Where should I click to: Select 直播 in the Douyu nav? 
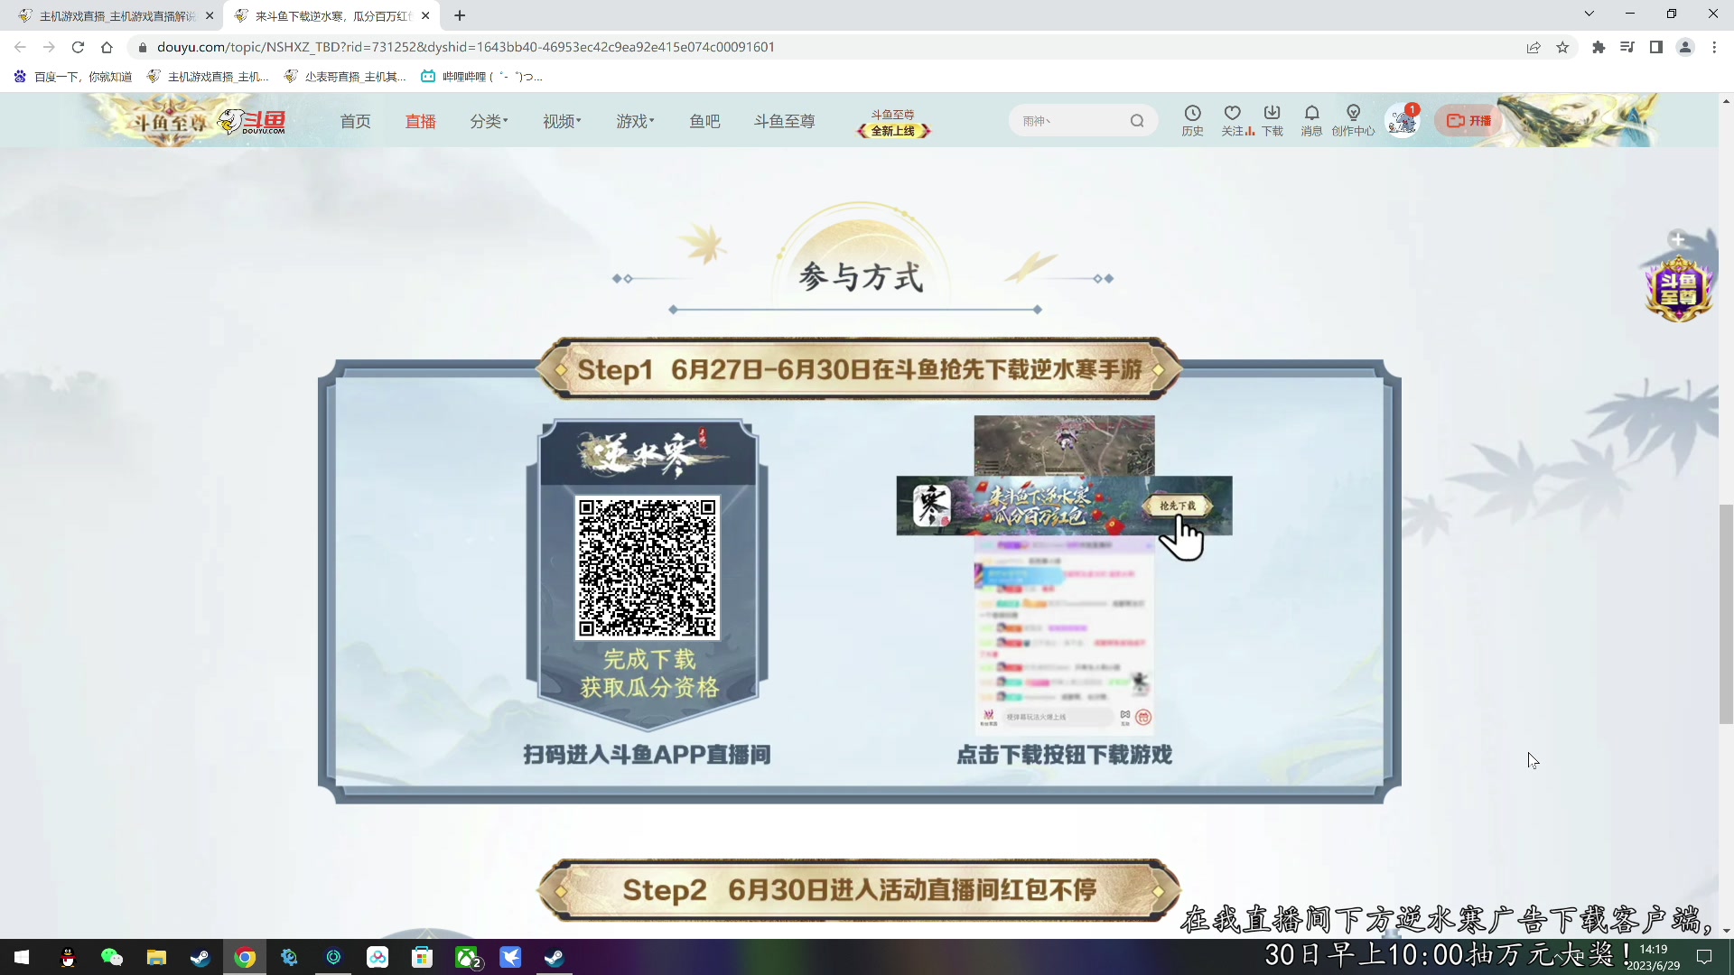click(x=420, y=121)
